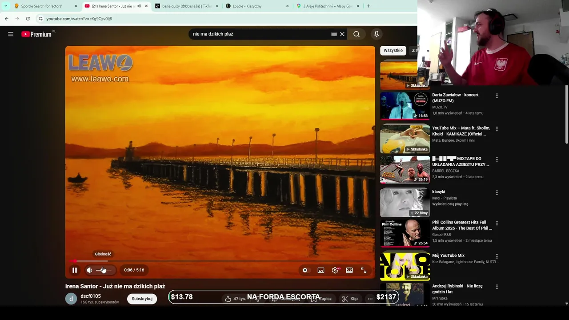Go back in browser history
The width and height of the screenshot is (569, 320).
point(7,19)
